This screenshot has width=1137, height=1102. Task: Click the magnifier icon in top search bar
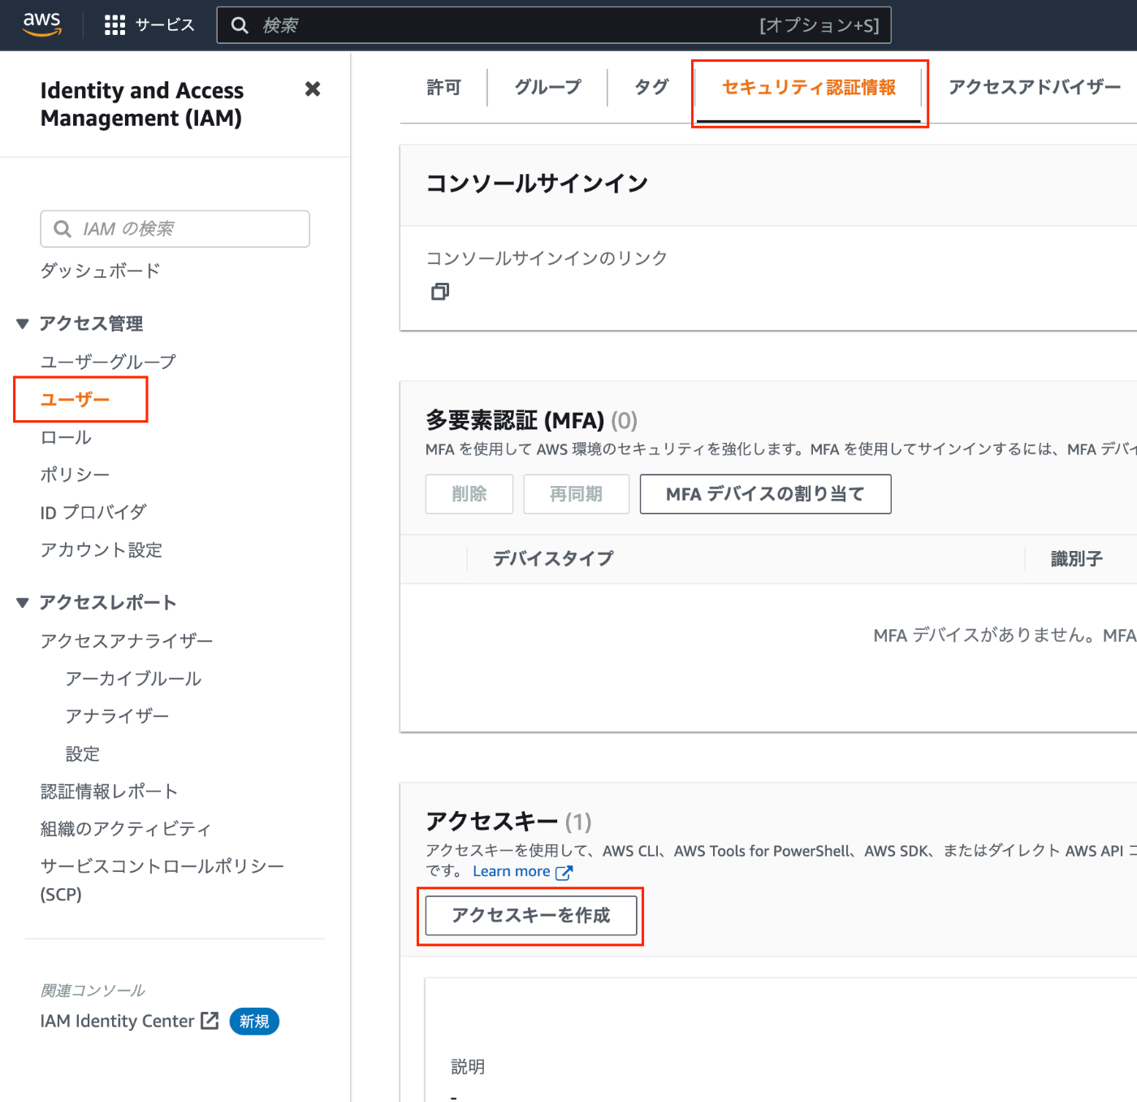(x=240, y=25)
